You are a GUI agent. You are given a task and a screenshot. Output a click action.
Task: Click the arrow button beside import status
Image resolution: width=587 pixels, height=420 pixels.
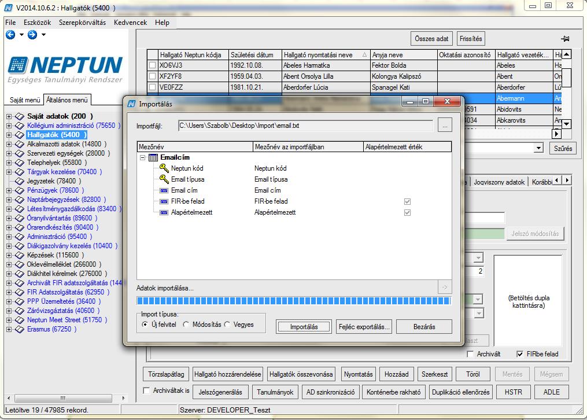coord(445,287)
